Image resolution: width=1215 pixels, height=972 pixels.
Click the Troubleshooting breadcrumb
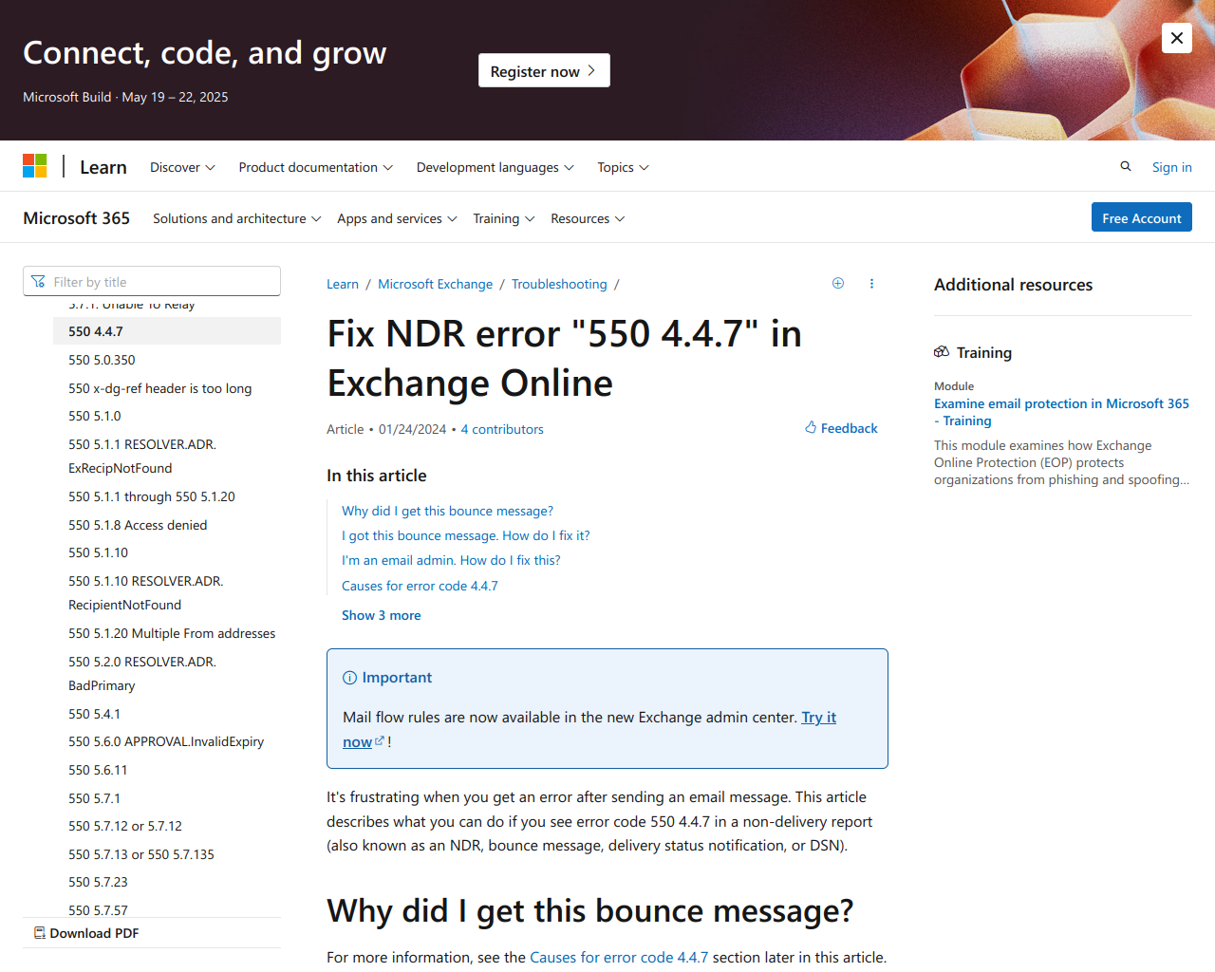click(x=559, y=284)
